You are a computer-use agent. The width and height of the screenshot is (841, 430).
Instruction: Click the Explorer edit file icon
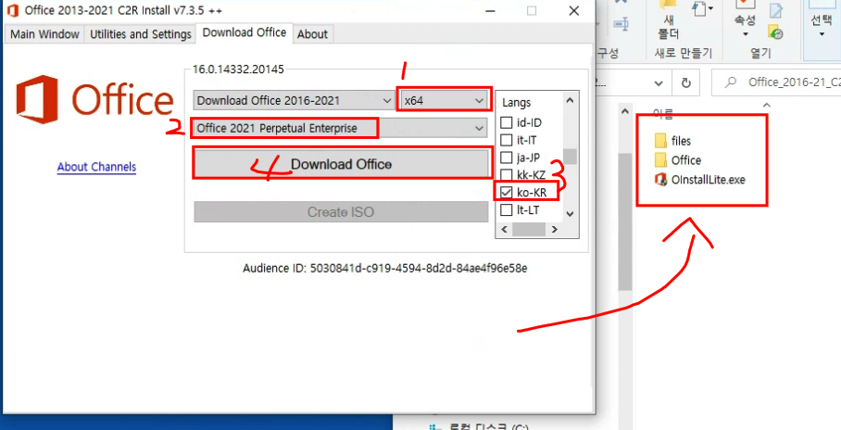tap(775, 11)
